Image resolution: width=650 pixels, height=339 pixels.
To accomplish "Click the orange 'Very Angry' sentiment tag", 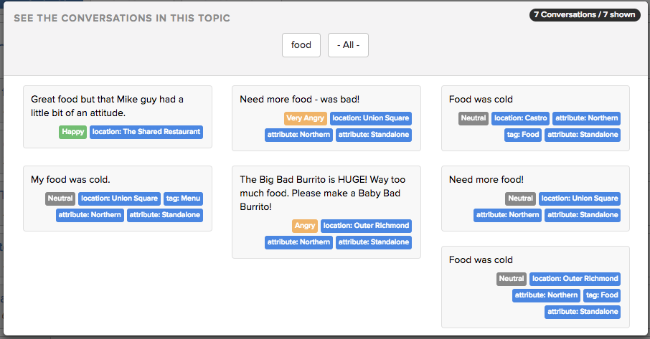I will 306,118.
